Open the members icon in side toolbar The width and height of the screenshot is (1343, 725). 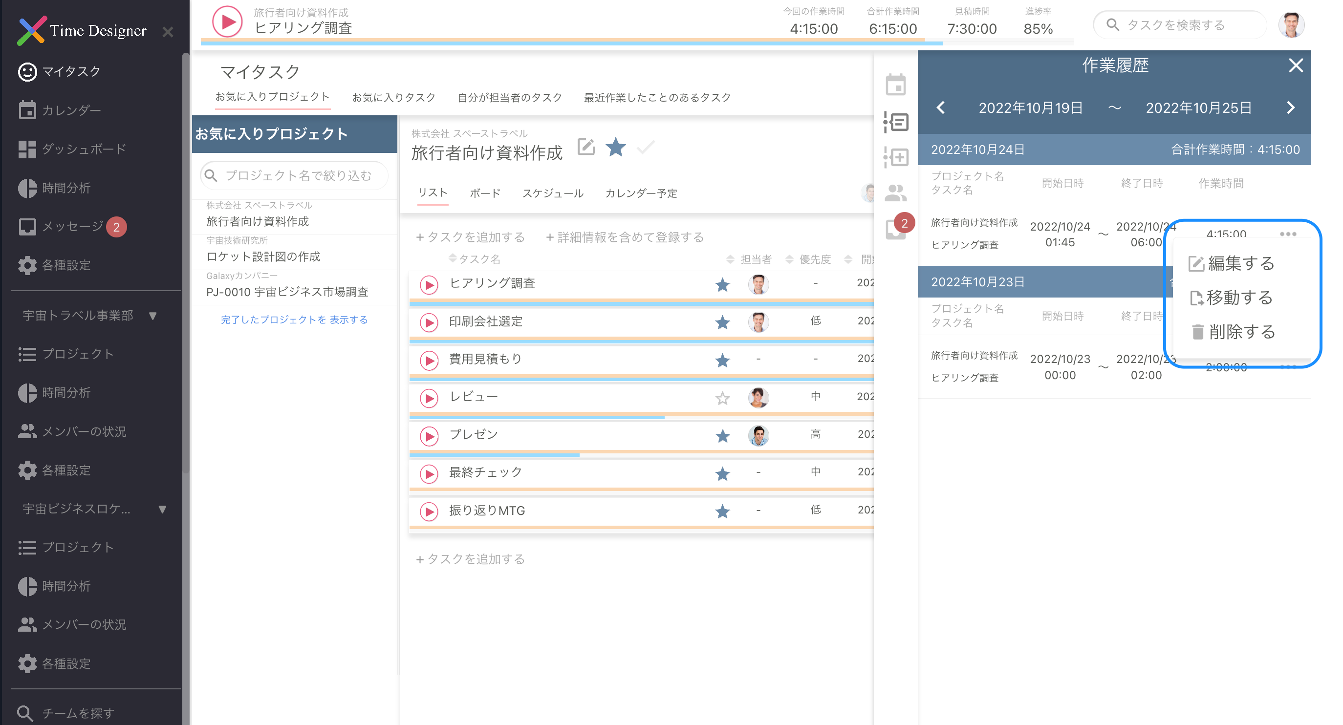pos(896,193)
